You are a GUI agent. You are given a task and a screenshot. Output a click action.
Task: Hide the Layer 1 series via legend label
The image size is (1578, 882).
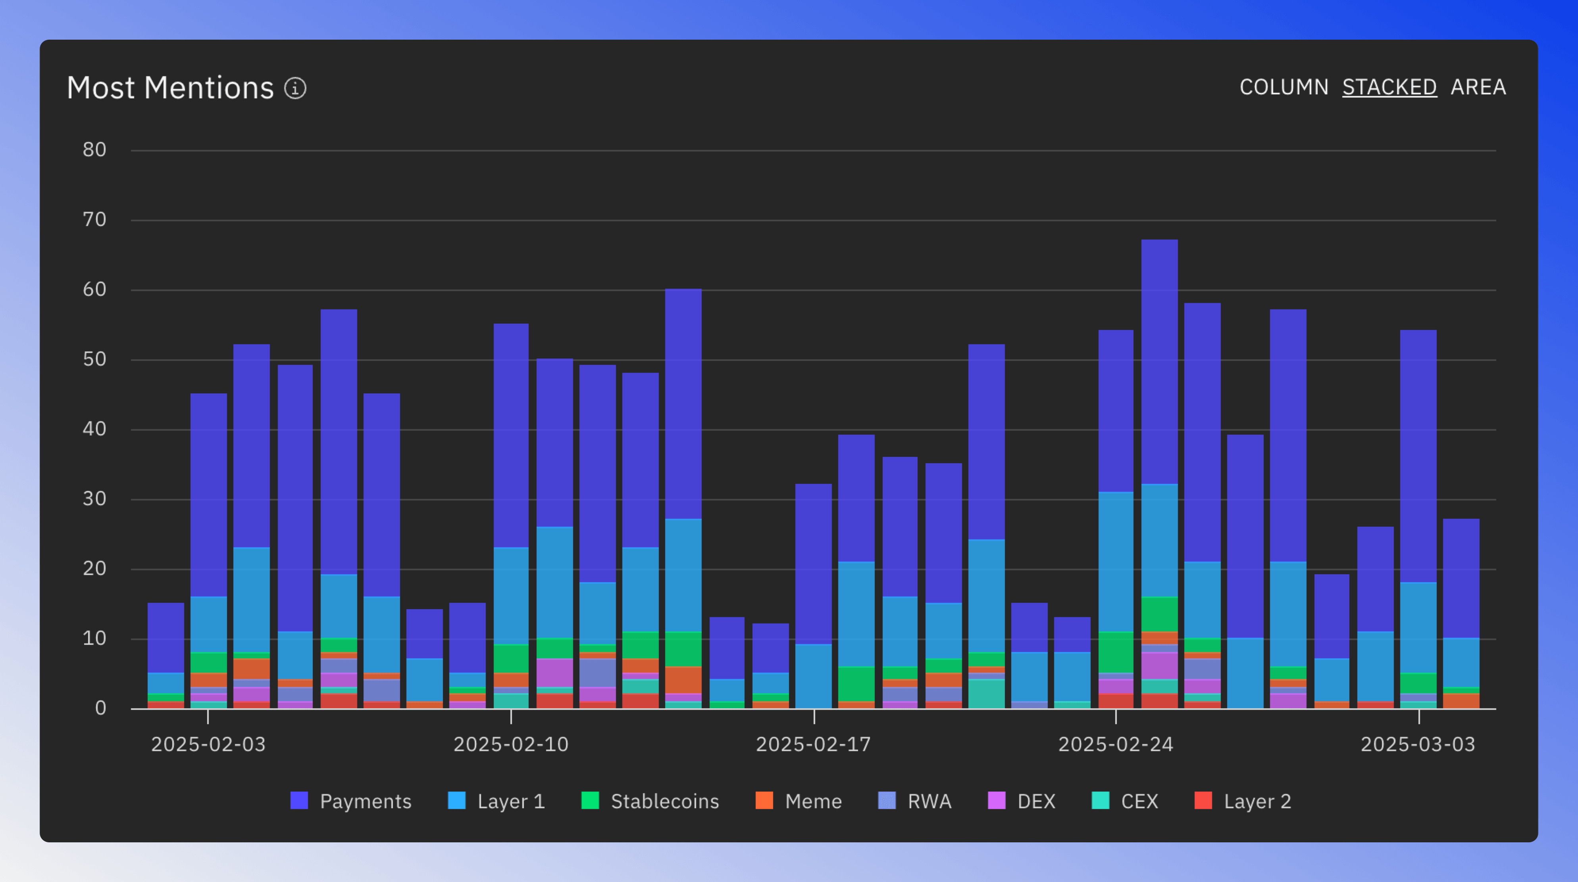coord(512,801)
